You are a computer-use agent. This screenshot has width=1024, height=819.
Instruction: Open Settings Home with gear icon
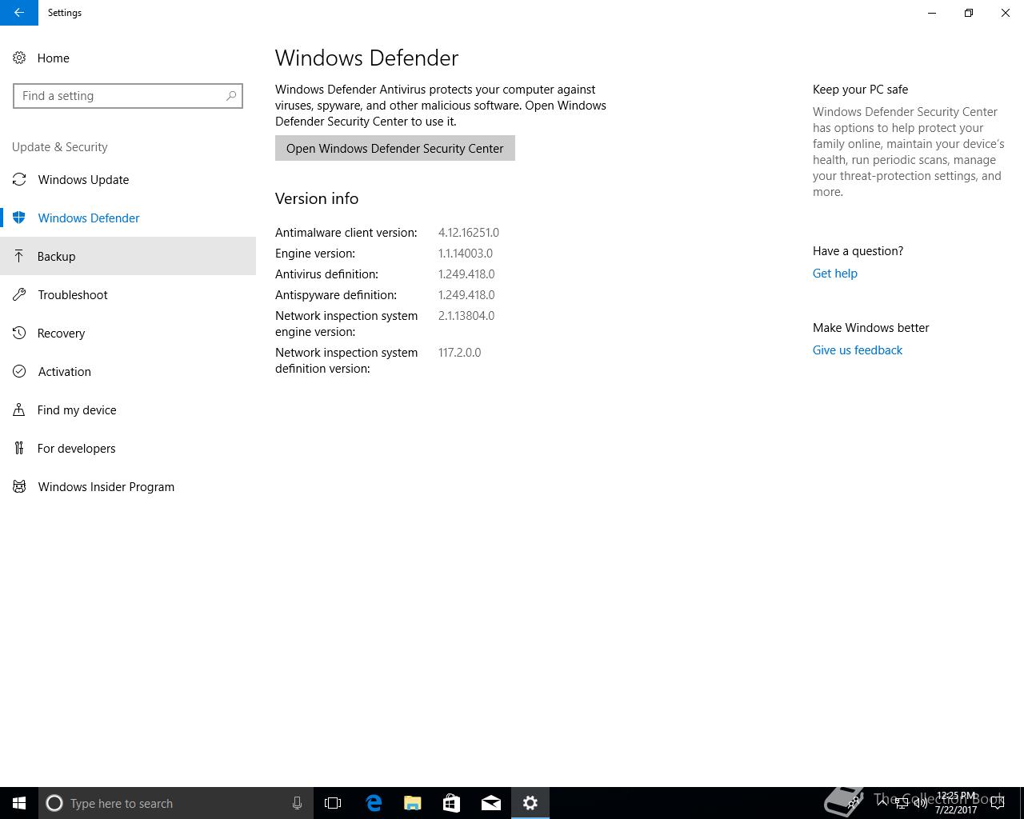42,58
